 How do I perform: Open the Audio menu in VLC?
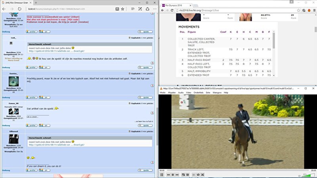click(181, 93)
